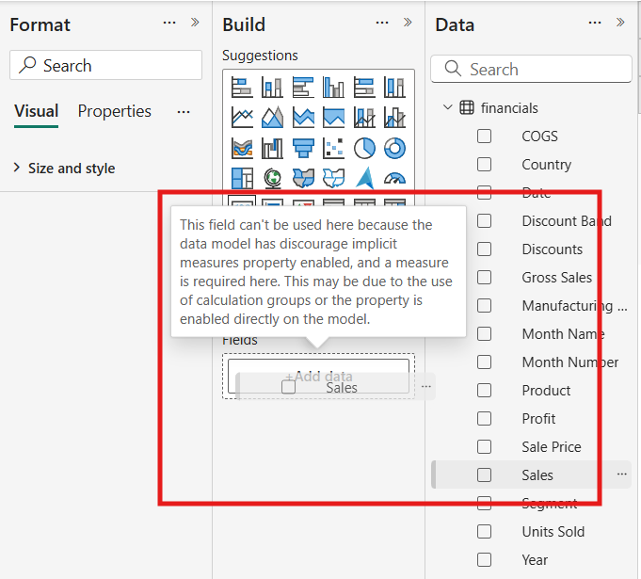
Task: Select the Gauge visual
Action: click(x=394, y=178)
